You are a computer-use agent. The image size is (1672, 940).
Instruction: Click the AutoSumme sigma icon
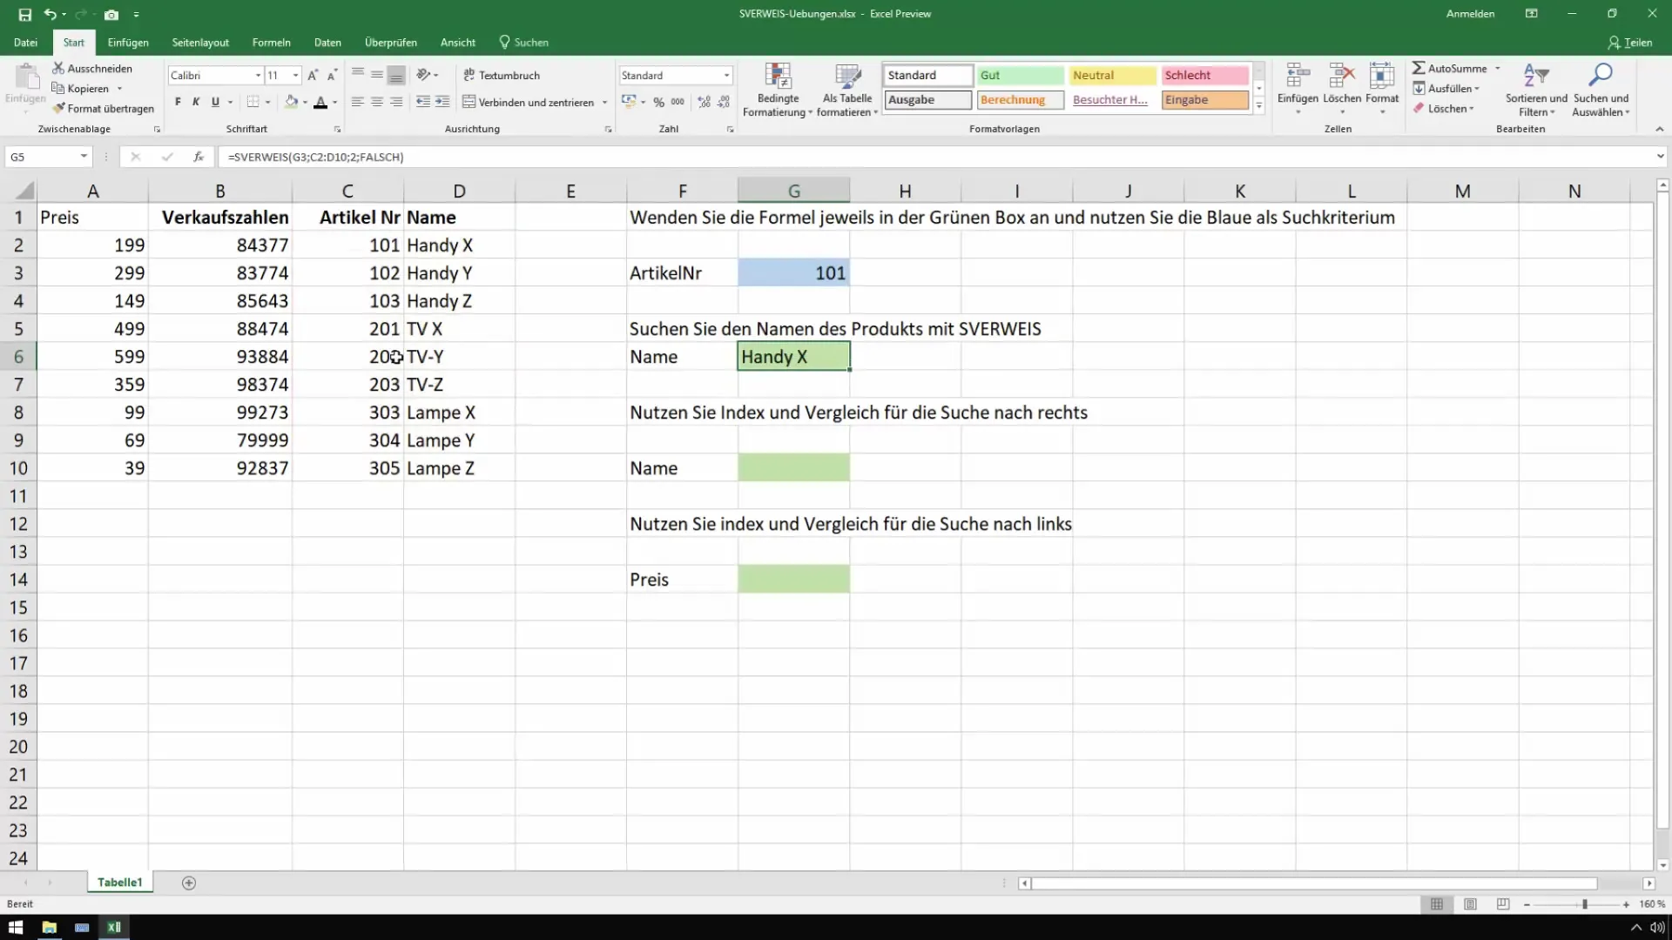[1419, 68]
